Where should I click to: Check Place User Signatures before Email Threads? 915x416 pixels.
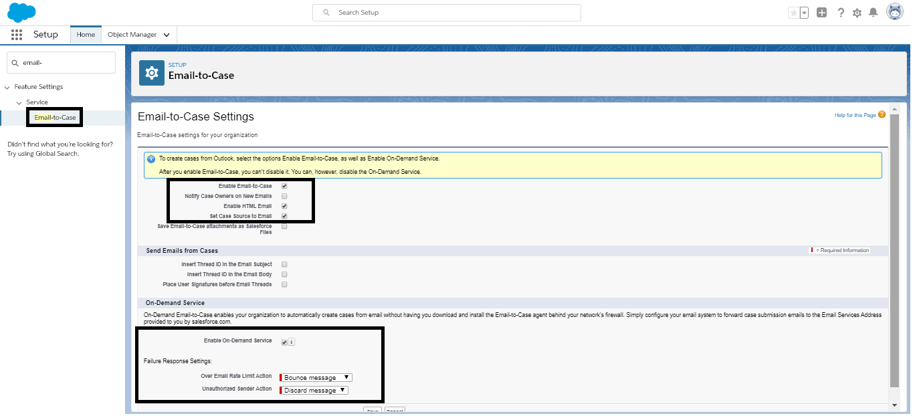coord(284,284)
